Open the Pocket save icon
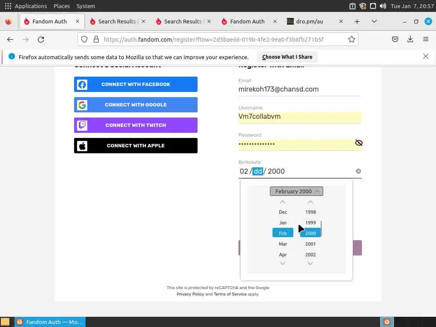Screen dimensions: 436x327 point(395,39)
